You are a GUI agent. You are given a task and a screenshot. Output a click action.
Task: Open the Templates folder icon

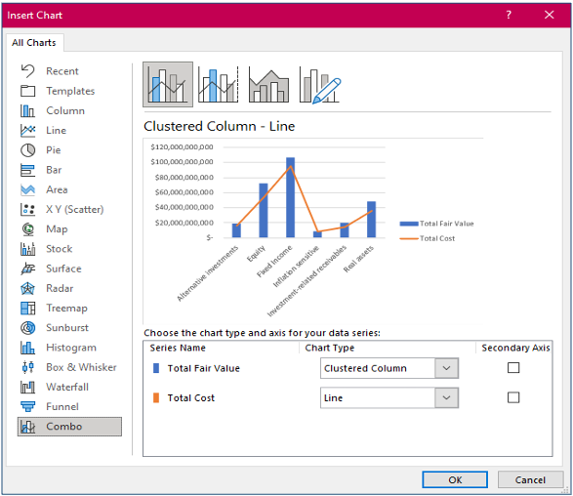(x=27, y=91)
